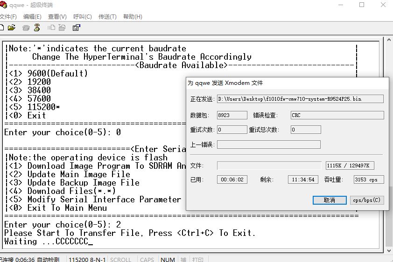Screen dimensions: 393x262
Task: Click the terminal scrollbar down arrow
Action: tap(389, 250)
